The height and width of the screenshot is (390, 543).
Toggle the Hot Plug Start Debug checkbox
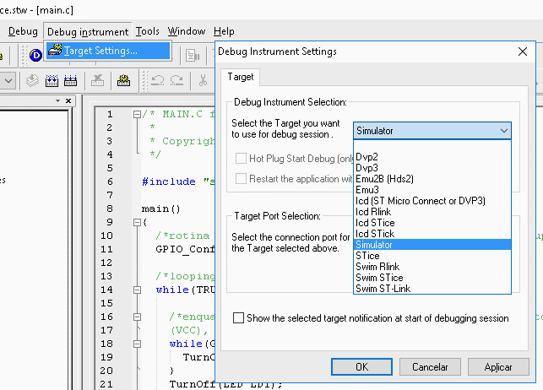242,158
